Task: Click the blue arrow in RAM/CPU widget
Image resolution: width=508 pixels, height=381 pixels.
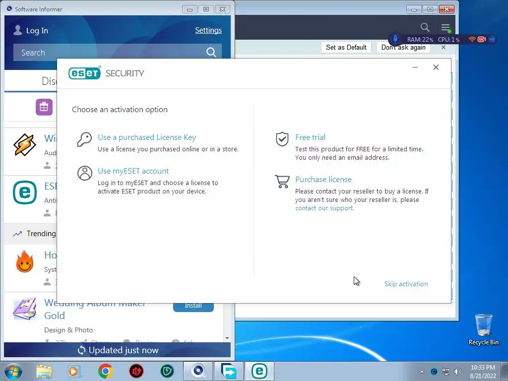Action: (492, 39)
